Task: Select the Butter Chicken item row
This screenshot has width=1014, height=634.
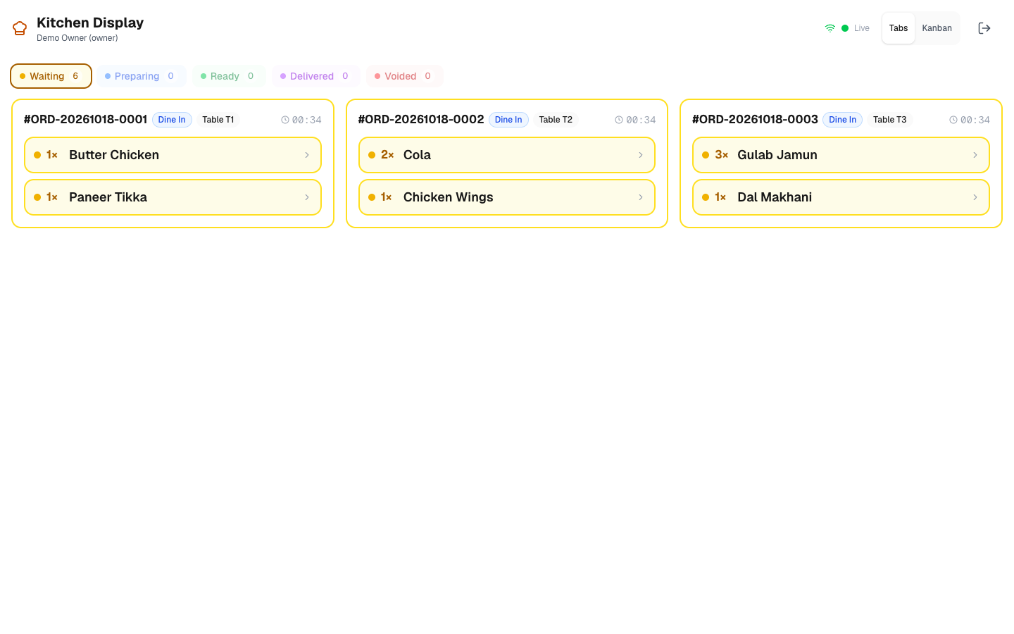Action: point(173,155)
